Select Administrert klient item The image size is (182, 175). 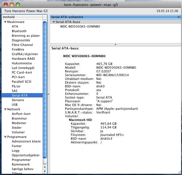(x=26, y=141)
